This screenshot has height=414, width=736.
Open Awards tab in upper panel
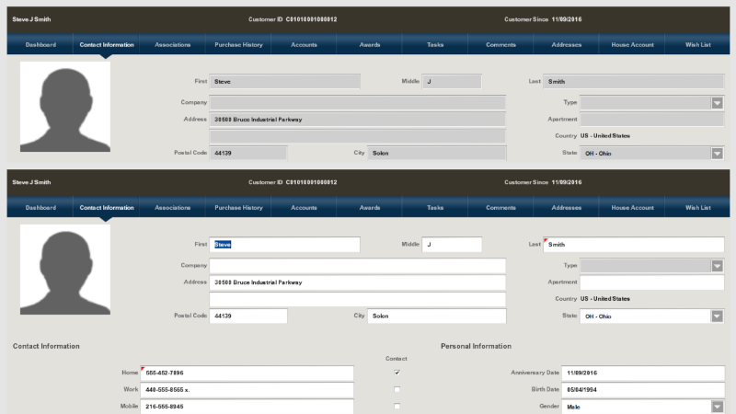point(370,44)
